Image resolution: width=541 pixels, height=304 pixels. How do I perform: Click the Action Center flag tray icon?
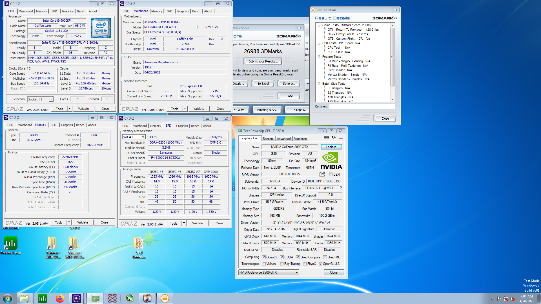point(499,299)
